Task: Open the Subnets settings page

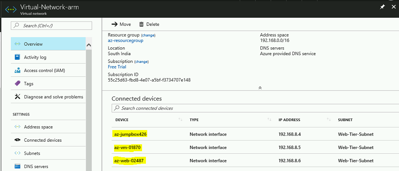Action: click(x=48, y=153)
